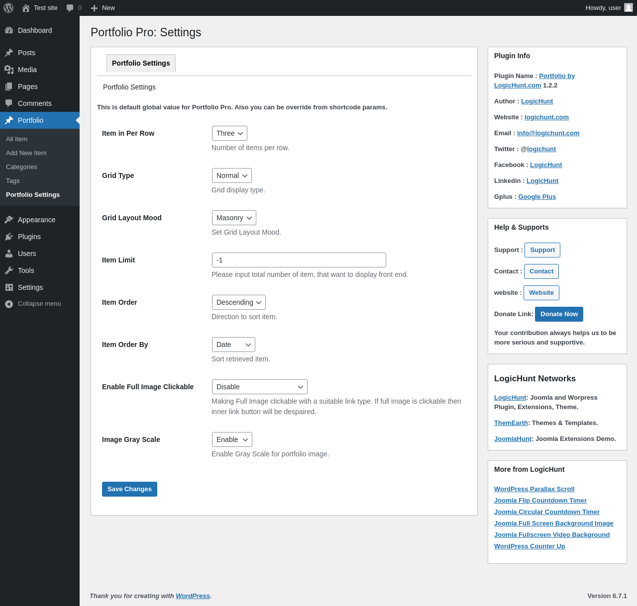Image resolution: width=637 pixels, height=606 pixels.
Task: Click the user avatar icon
Action: click(629, 7)
